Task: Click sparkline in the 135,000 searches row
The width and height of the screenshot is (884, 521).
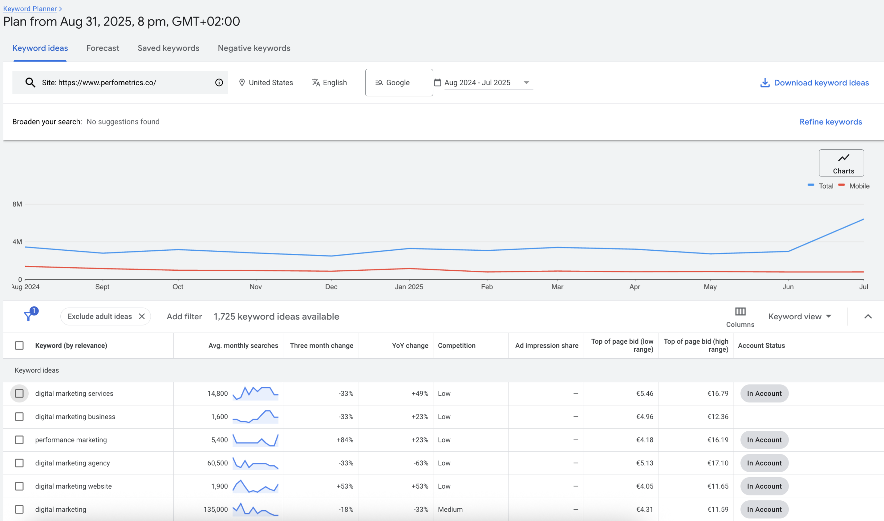Action: pyautogui.click(x=255, y=509)
